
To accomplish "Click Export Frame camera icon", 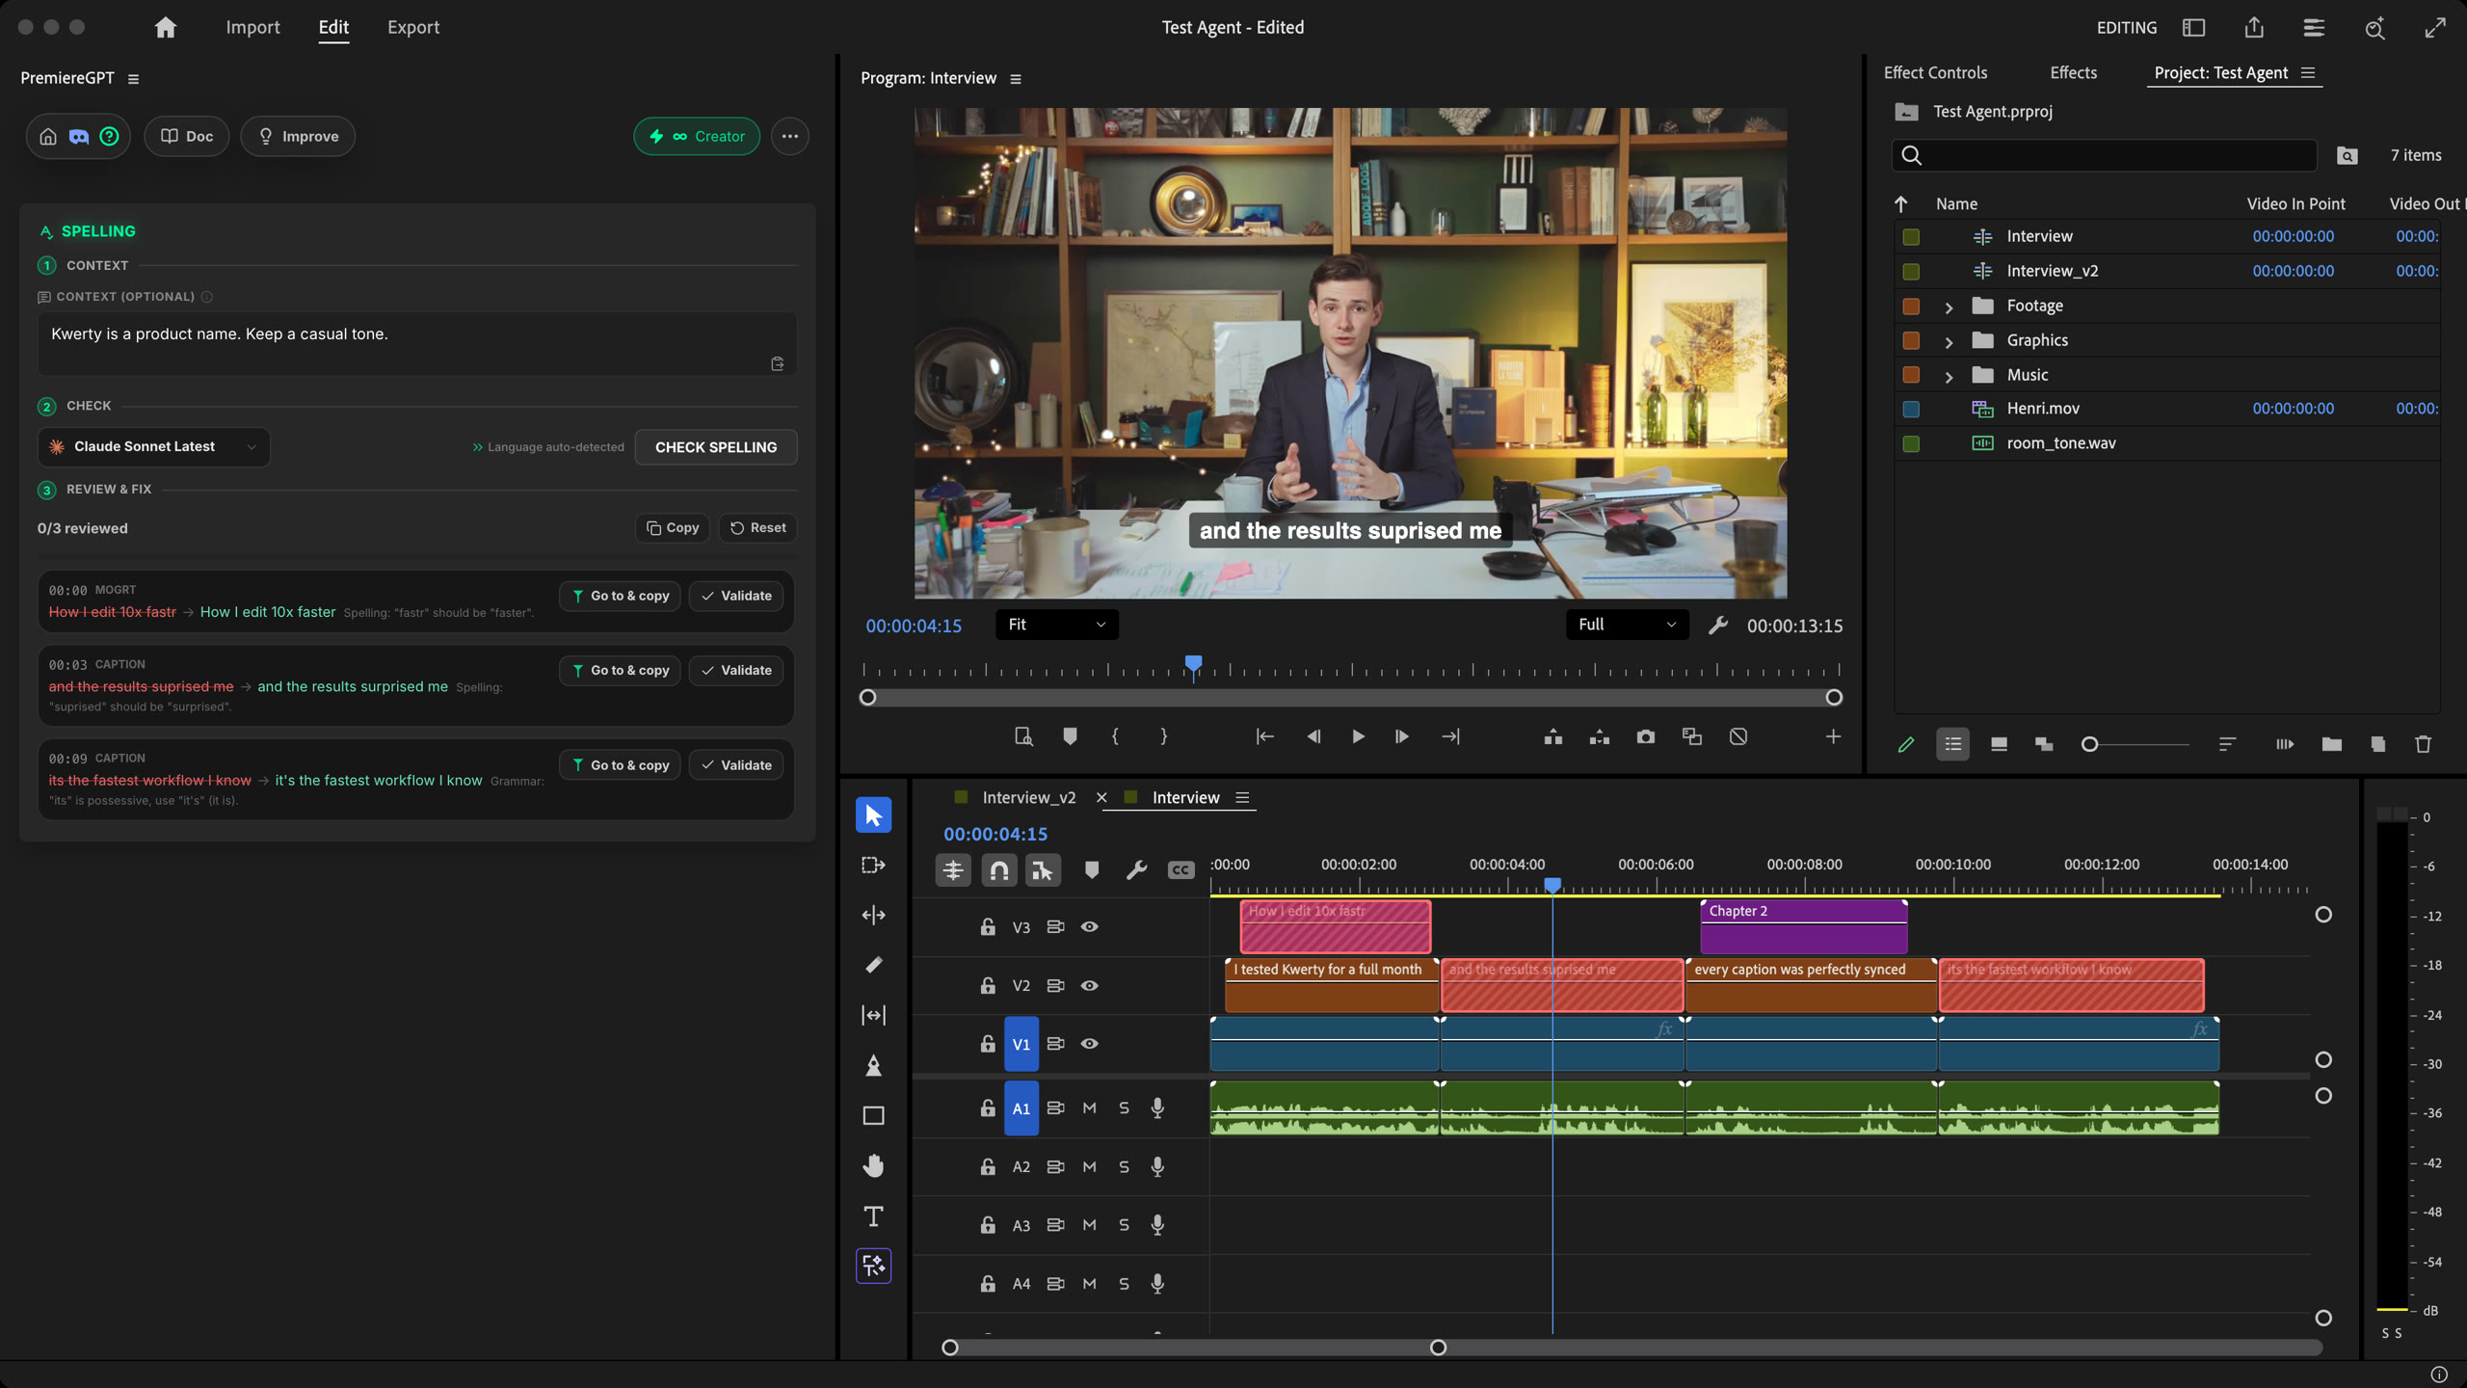I will 1645,736.
